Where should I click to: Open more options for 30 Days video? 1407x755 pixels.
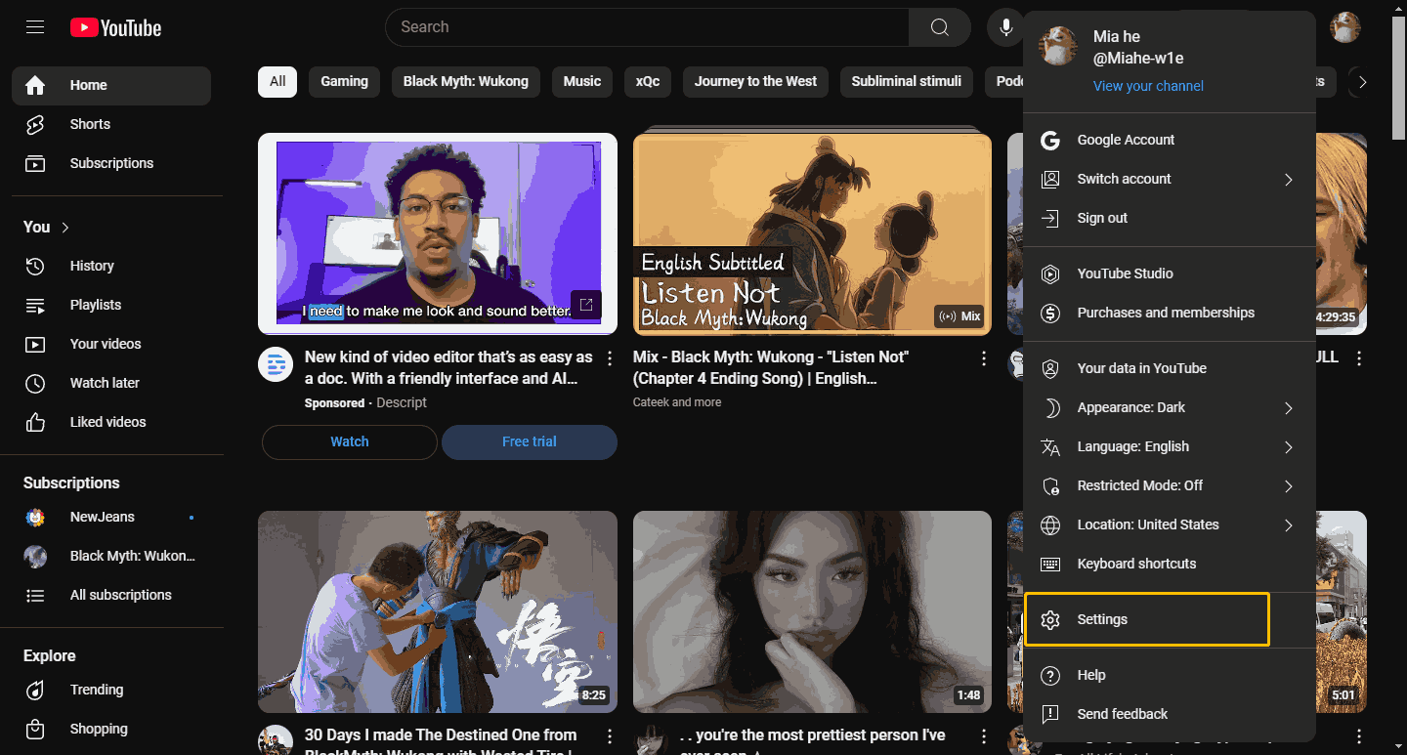610,736
